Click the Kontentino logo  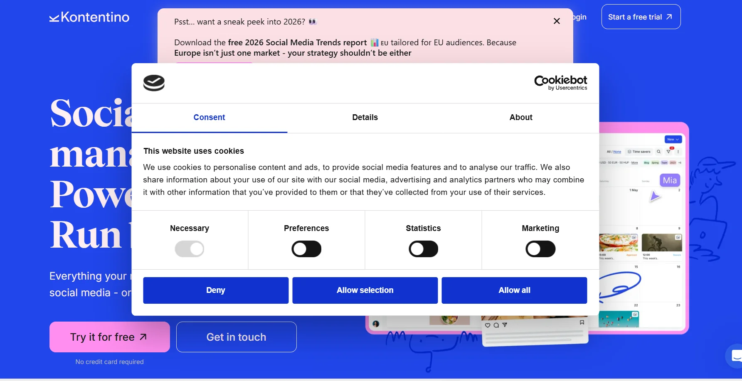(x=89, y=17)
